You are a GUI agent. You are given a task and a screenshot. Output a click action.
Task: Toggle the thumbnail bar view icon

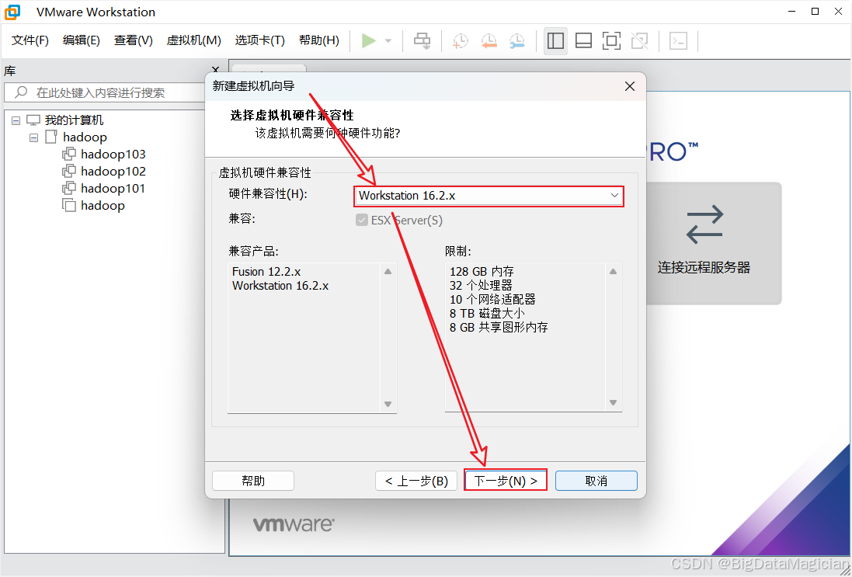[x=583, y=40]
